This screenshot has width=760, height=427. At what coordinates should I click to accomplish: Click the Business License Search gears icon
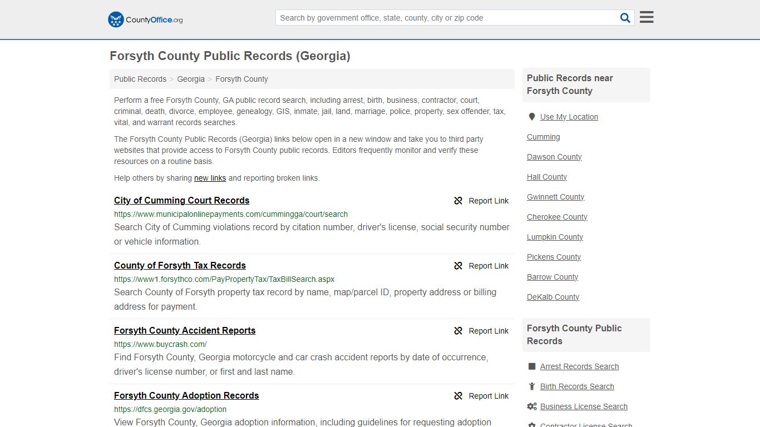coord(532,406)
